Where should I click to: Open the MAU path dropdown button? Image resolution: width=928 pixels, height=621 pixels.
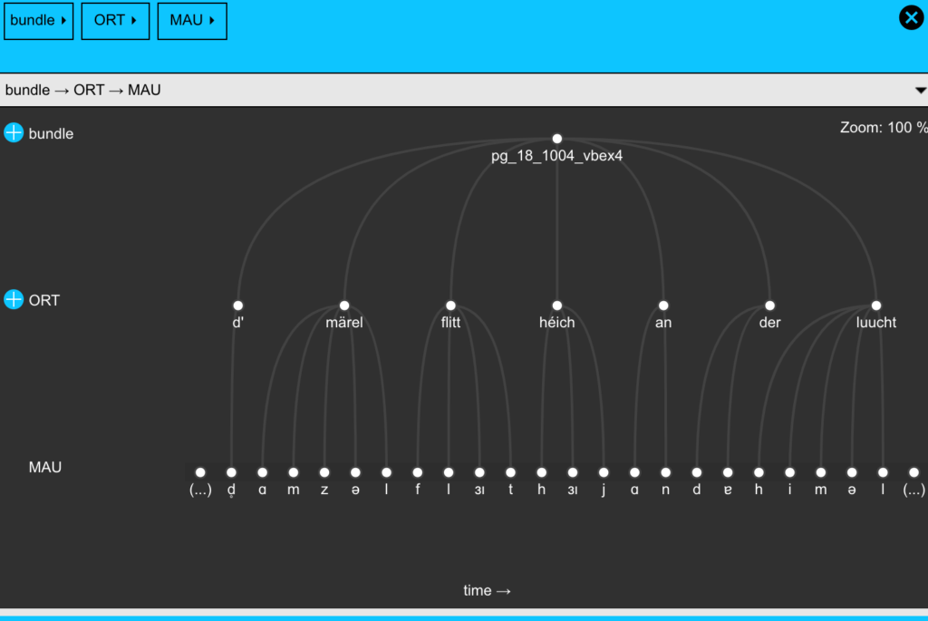tap(191, 20)
